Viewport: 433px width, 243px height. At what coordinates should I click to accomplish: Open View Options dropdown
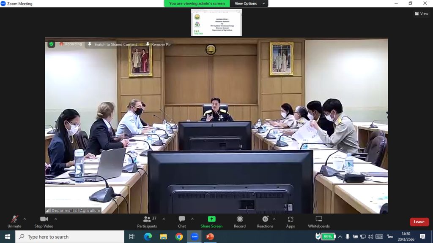pyautogui.click(x=249, y=3)
